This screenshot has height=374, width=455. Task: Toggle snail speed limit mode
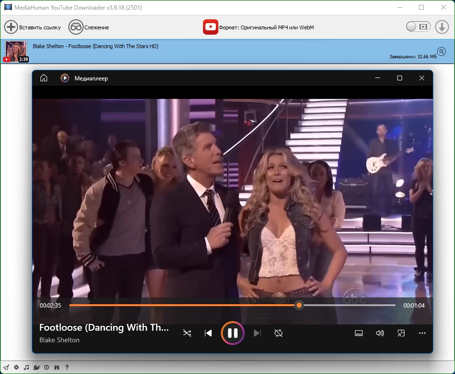coord(36,367)
